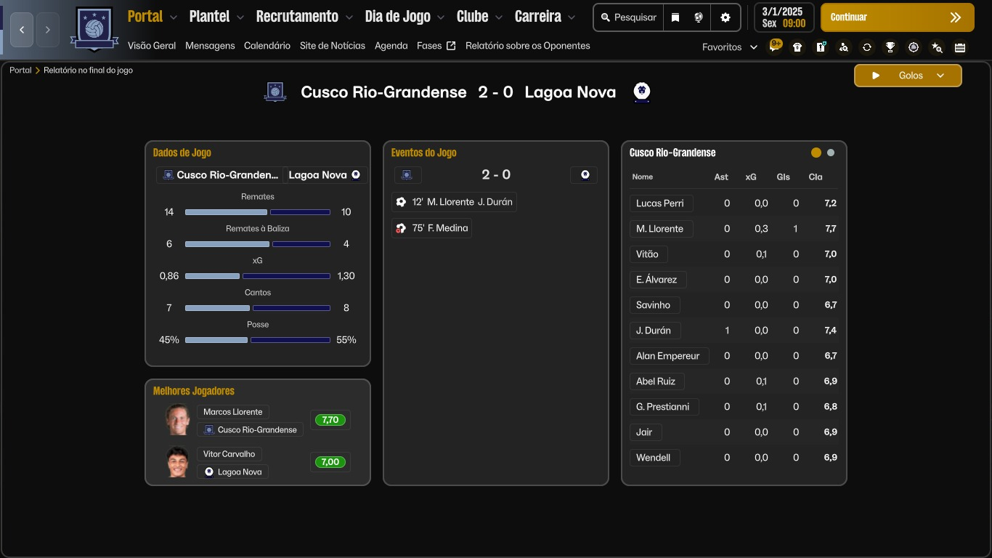Switch to the gold dot team view

pos(816,153)
